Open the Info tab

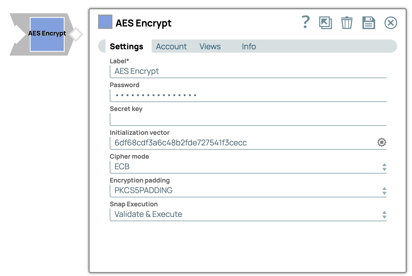click(249, 47)
